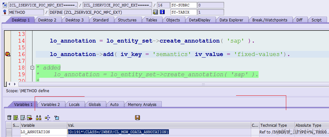Click the S... column header
The height and width of the screenshot is (137, 329).
tap(16, 125)
